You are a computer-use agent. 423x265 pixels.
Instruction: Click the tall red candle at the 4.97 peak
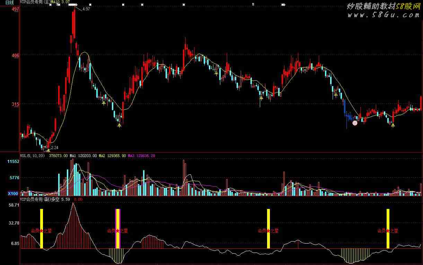pyautogui.click(x=74, y=24)
